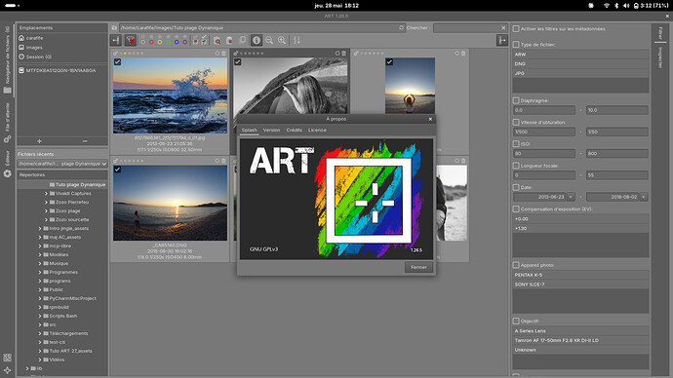Image resolution: width=673 pixels, height=378 pixels.
Task: Clear all filters with red-X funnel icon
Action: point(131,40)
